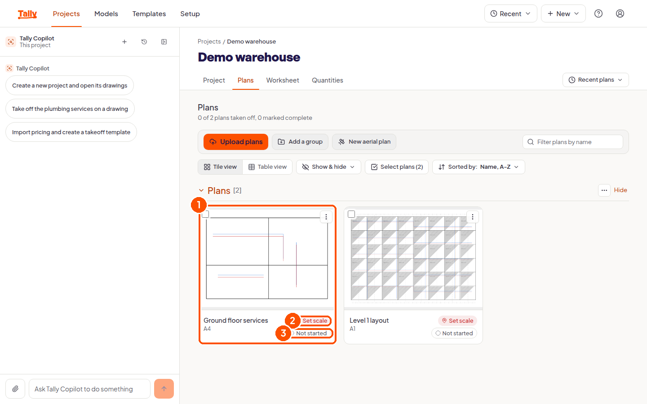The height and width of the screenshot is (404, 647).
Task: Go to Models in top navigation
Action: 106,14
